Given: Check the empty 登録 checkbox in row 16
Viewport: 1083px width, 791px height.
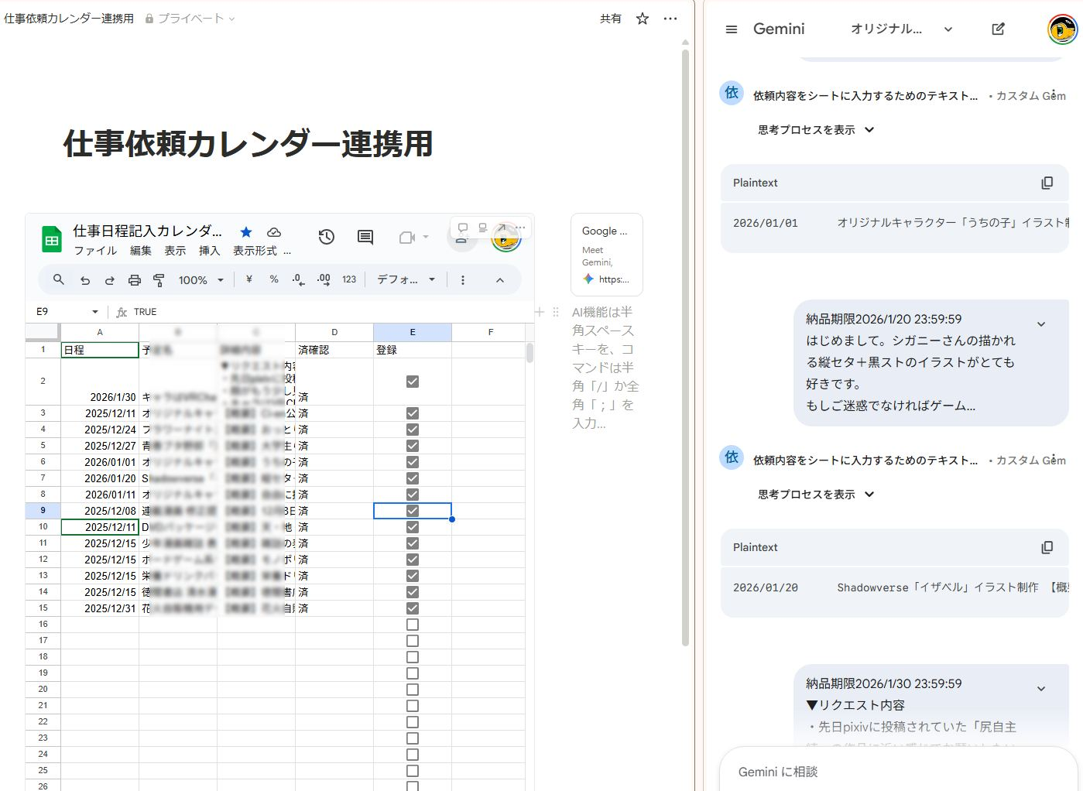Looking at the screenshot, I should coord(413,625).
